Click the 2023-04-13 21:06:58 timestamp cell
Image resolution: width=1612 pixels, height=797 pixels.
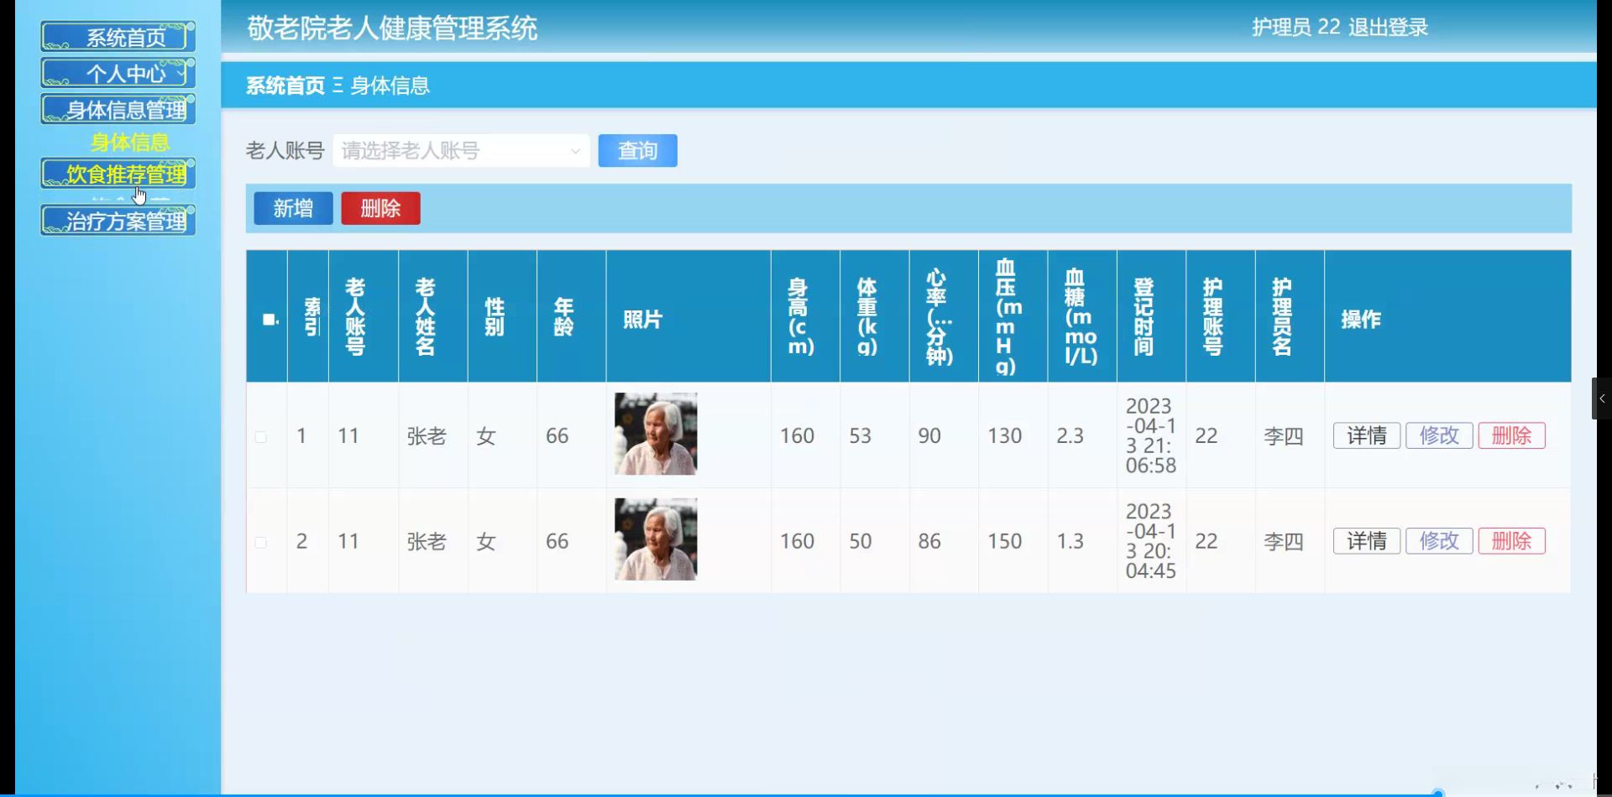(x=1151, y=435)
